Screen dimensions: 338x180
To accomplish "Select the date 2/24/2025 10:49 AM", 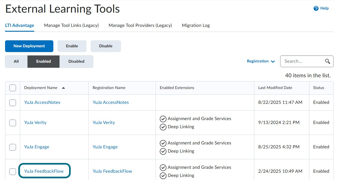I will pyautogui.click(x=280, y=171).
